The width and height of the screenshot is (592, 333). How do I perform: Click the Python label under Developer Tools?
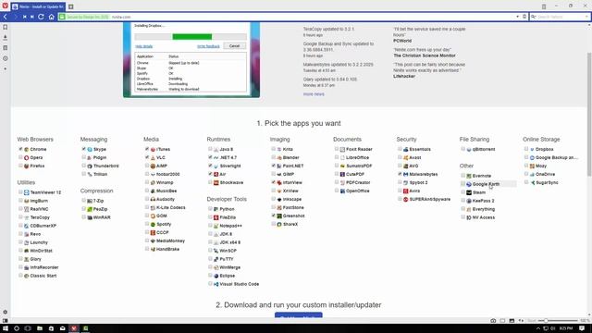pyautogui.click(x=227, y=209)
